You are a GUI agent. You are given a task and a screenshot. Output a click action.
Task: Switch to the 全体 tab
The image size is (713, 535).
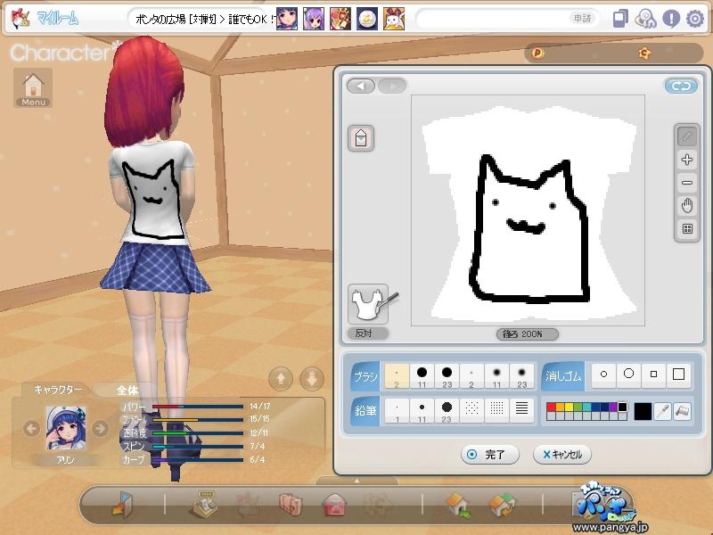(x=127, y=391)
